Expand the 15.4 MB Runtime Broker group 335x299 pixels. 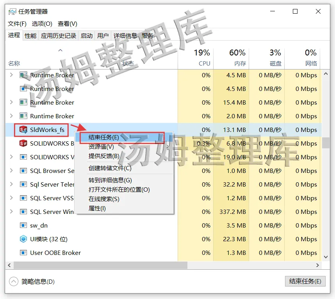coord(12,102)
